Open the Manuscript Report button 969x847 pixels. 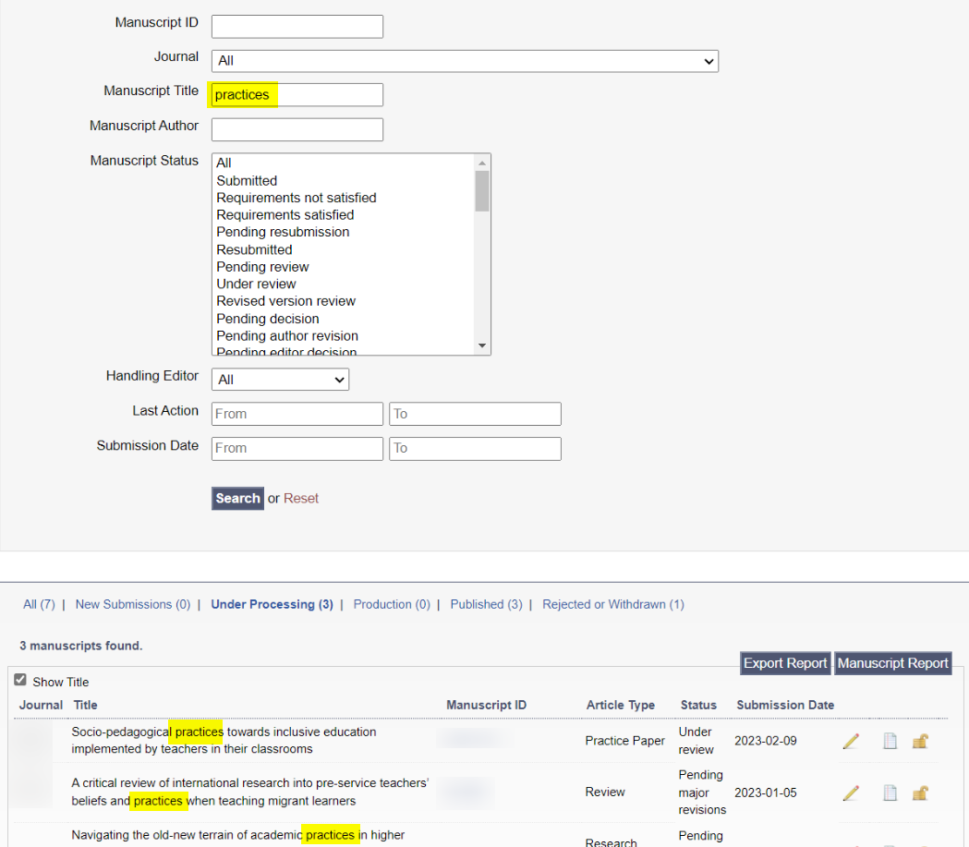click(892, 663)
